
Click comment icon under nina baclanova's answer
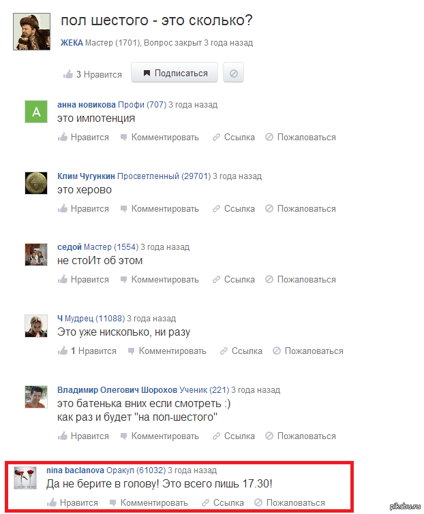click(x=113, y=502)
